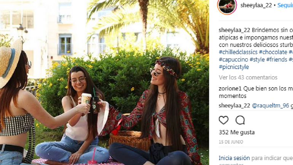View the 352 Me gusta likes list
The width and height of the screenshot is (293, 165).
pyautogui.click(x=237, y=132)
